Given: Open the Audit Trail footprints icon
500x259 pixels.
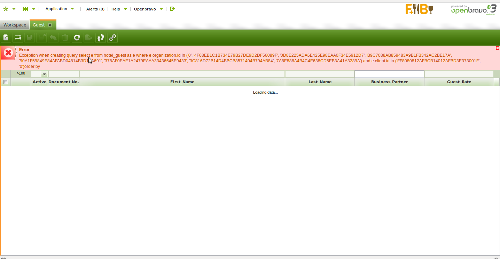Looking at the screenshot, I should coord(101,38).
